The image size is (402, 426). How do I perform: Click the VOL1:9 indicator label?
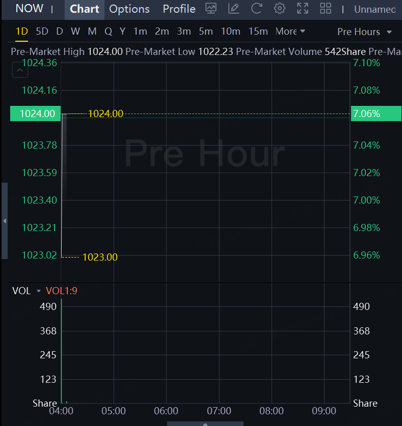click(62, 291)
